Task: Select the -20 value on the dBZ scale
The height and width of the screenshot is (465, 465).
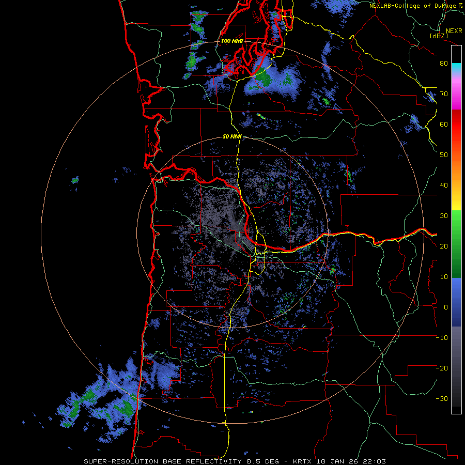Action: pyautogui.click(x=442, y=368)
